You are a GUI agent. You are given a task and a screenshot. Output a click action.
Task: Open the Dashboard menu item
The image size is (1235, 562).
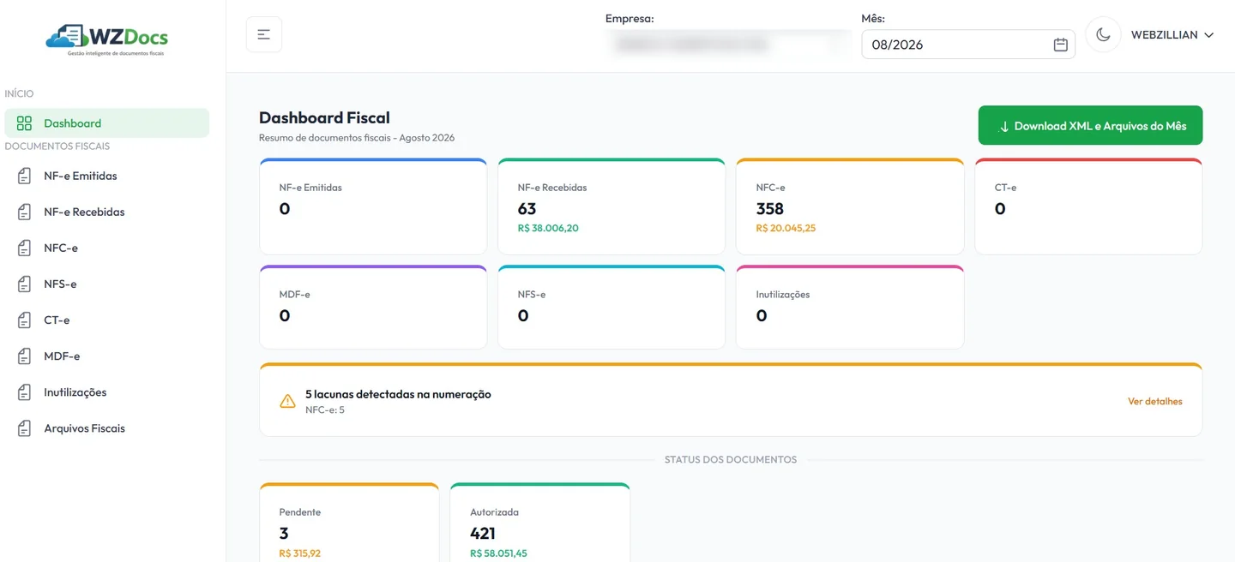pos(107,123)
